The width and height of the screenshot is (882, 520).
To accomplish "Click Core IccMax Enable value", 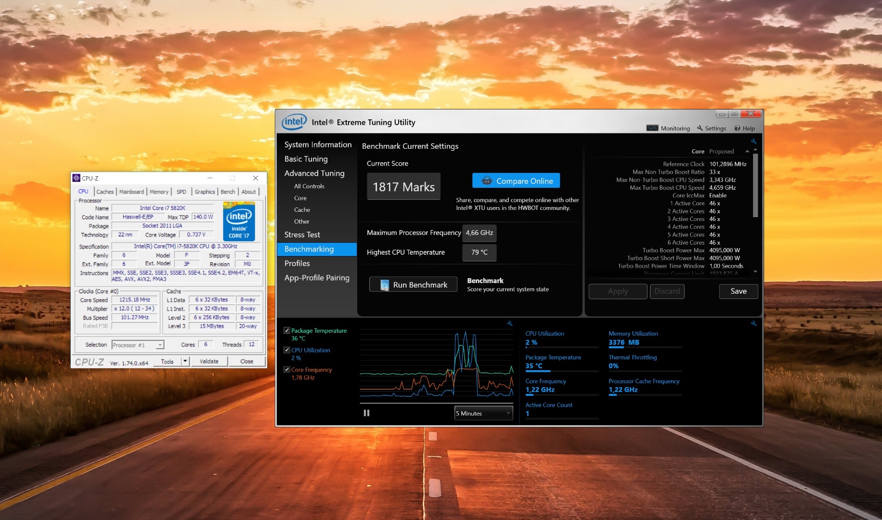I will coord(718,195).
